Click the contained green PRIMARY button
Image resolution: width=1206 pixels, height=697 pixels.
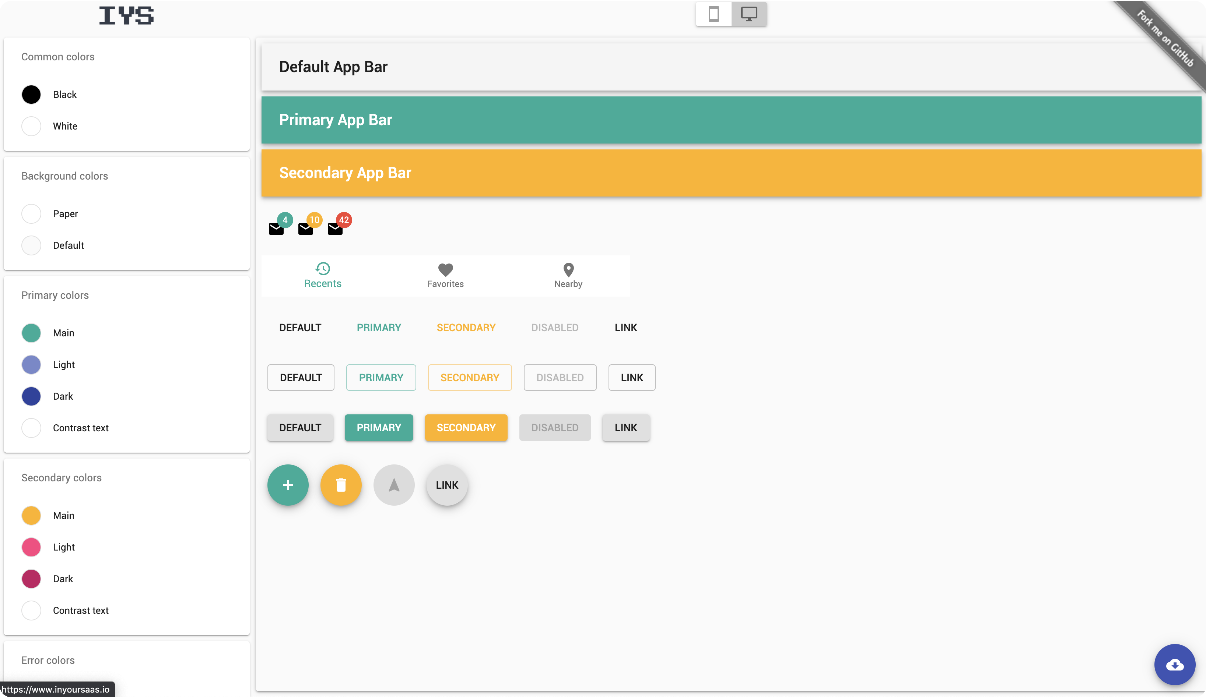[x=379, y=427]
